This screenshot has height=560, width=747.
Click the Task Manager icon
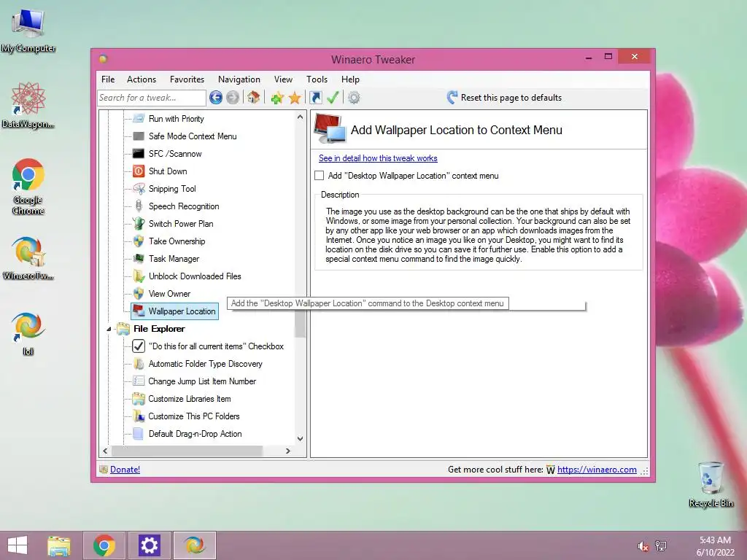click(139, 259)
